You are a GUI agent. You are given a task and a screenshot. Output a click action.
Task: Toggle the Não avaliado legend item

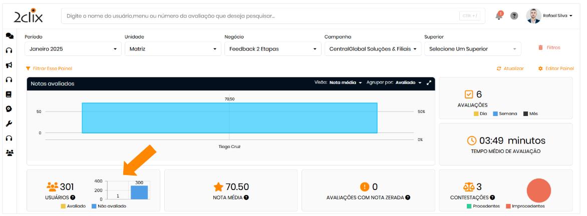pyautogui.click(x=109, y=206)
